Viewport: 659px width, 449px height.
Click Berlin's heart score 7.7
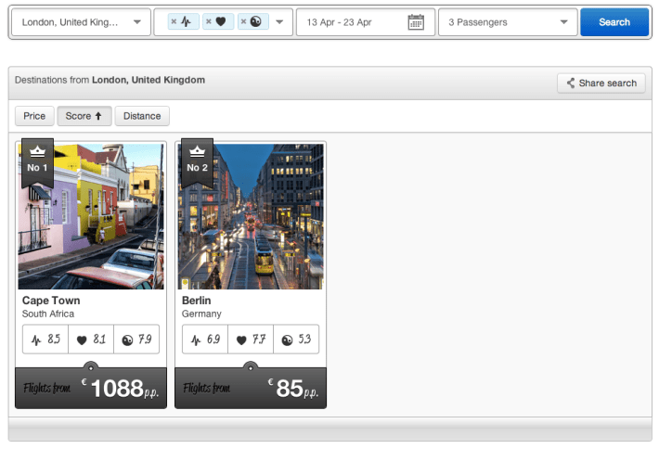click(251, 340)
